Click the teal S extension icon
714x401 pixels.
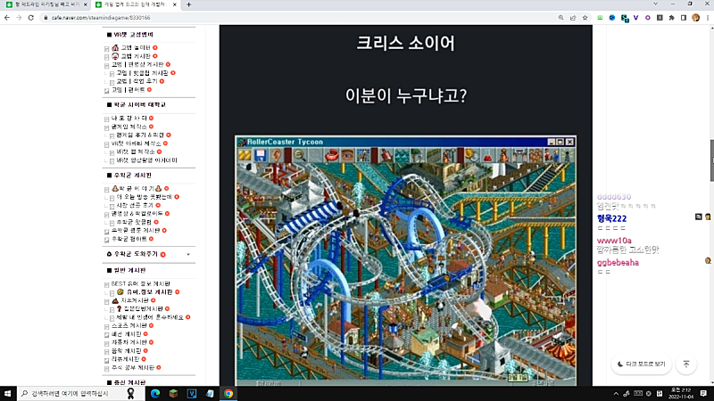(624, 18)
